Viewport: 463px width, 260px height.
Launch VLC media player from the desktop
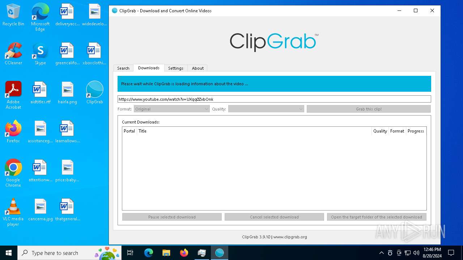coord(13,212)
